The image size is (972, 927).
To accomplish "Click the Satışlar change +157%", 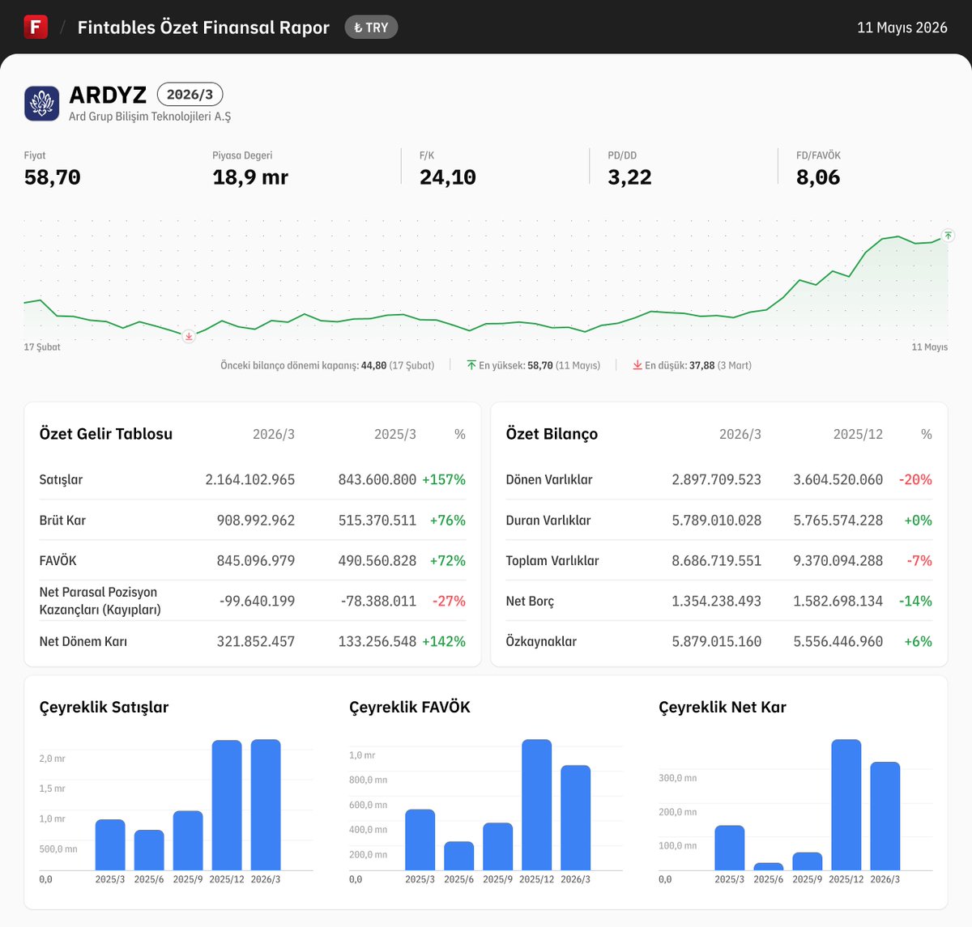I will pos(444,479).
